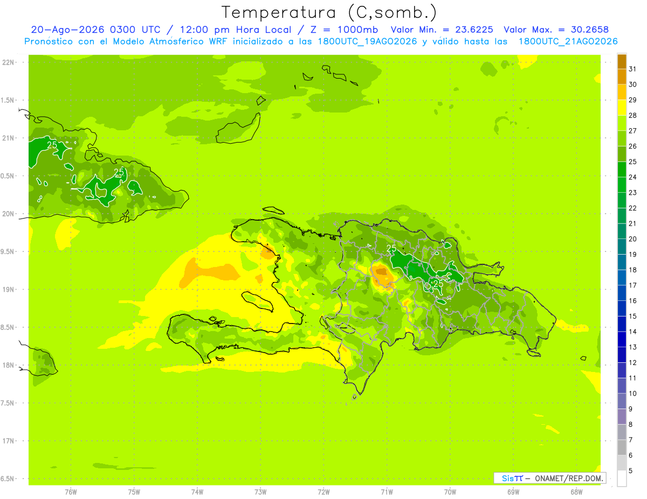
Task: Click the '75W' longitude label
Action: [134, 492]
